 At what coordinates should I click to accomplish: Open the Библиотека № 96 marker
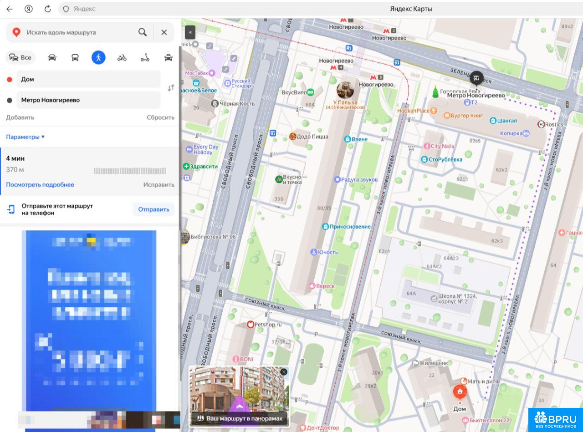tap(185, 237)
